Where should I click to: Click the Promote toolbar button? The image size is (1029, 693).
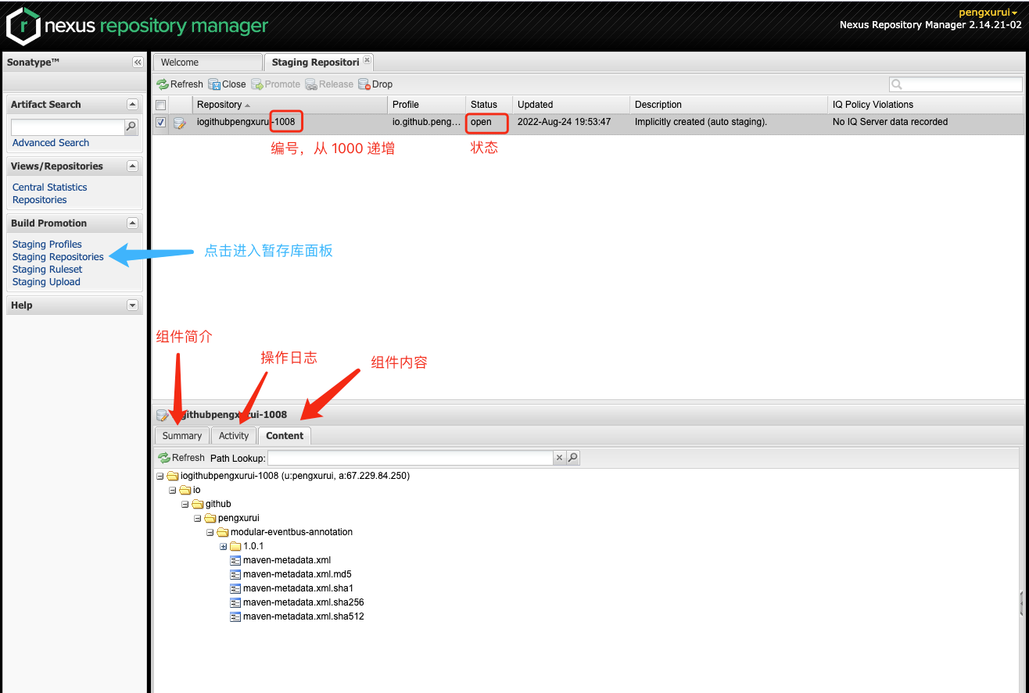pos(275,84)
